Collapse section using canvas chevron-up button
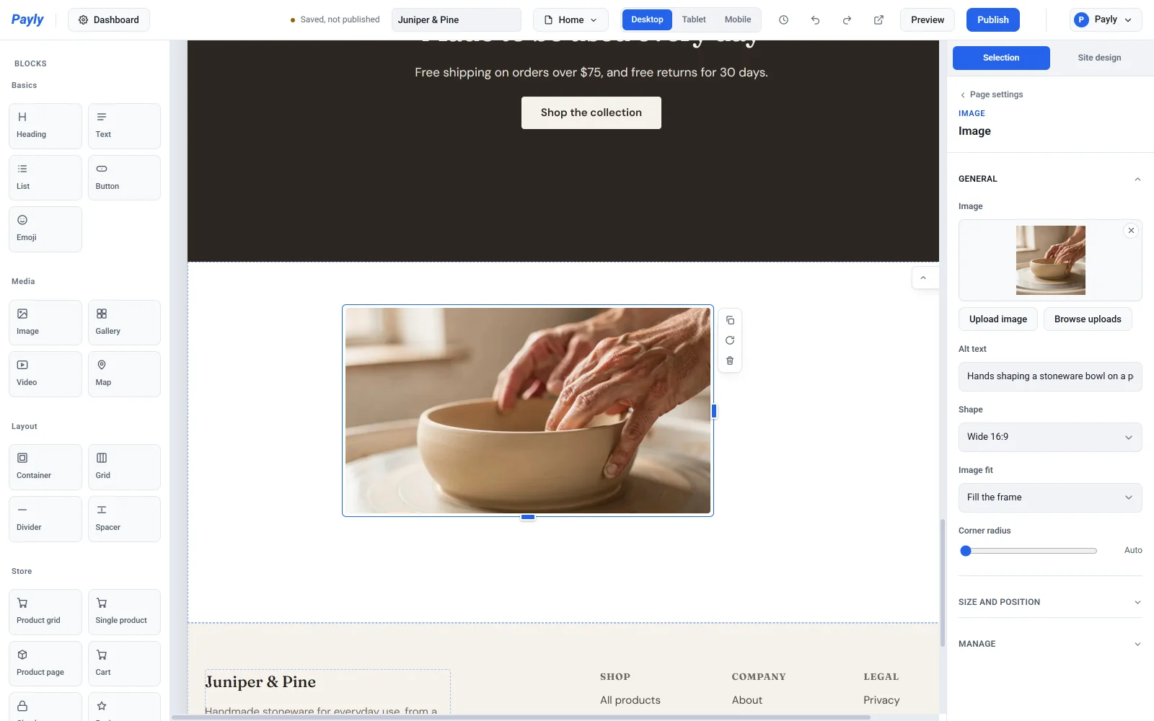The width and height of the screenshot is (1154, 721). (x=923, y=278)
